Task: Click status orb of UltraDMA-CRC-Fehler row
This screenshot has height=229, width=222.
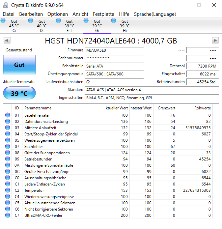Action: [8, 215]
